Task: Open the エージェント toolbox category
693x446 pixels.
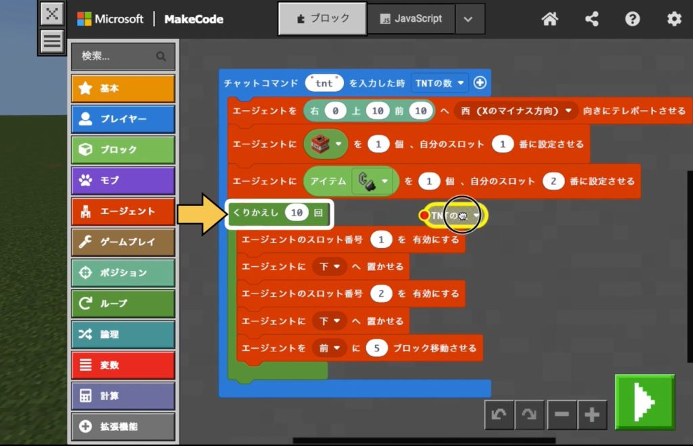Action: coord(122,211)
